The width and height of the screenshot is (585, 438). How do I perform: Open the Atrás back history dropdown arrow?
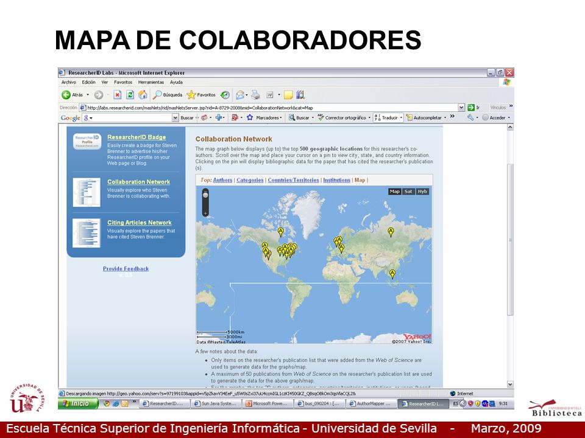point(88,95)
